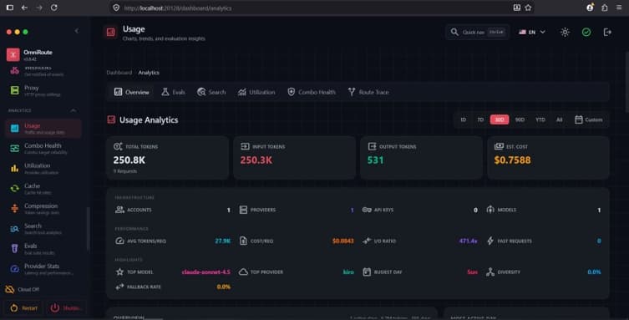Switch to the Route Trace tab
This screenshot has height=320, width=629.
click(x=368, y=92)
